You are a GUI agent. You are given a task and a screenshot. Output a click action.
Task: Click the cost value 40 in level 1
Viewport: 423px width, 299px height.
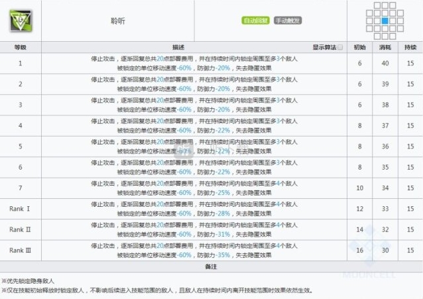385,64
